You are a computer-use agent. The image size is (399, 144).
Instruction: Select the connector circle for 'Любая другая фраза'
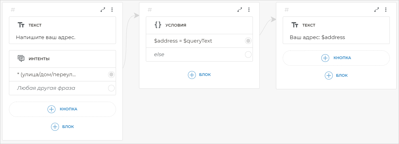(111, 88)
